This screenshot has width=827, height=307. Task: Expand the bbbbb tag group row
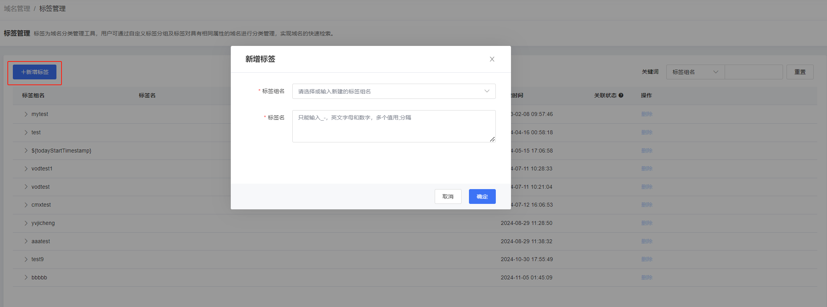coord(26,277)
